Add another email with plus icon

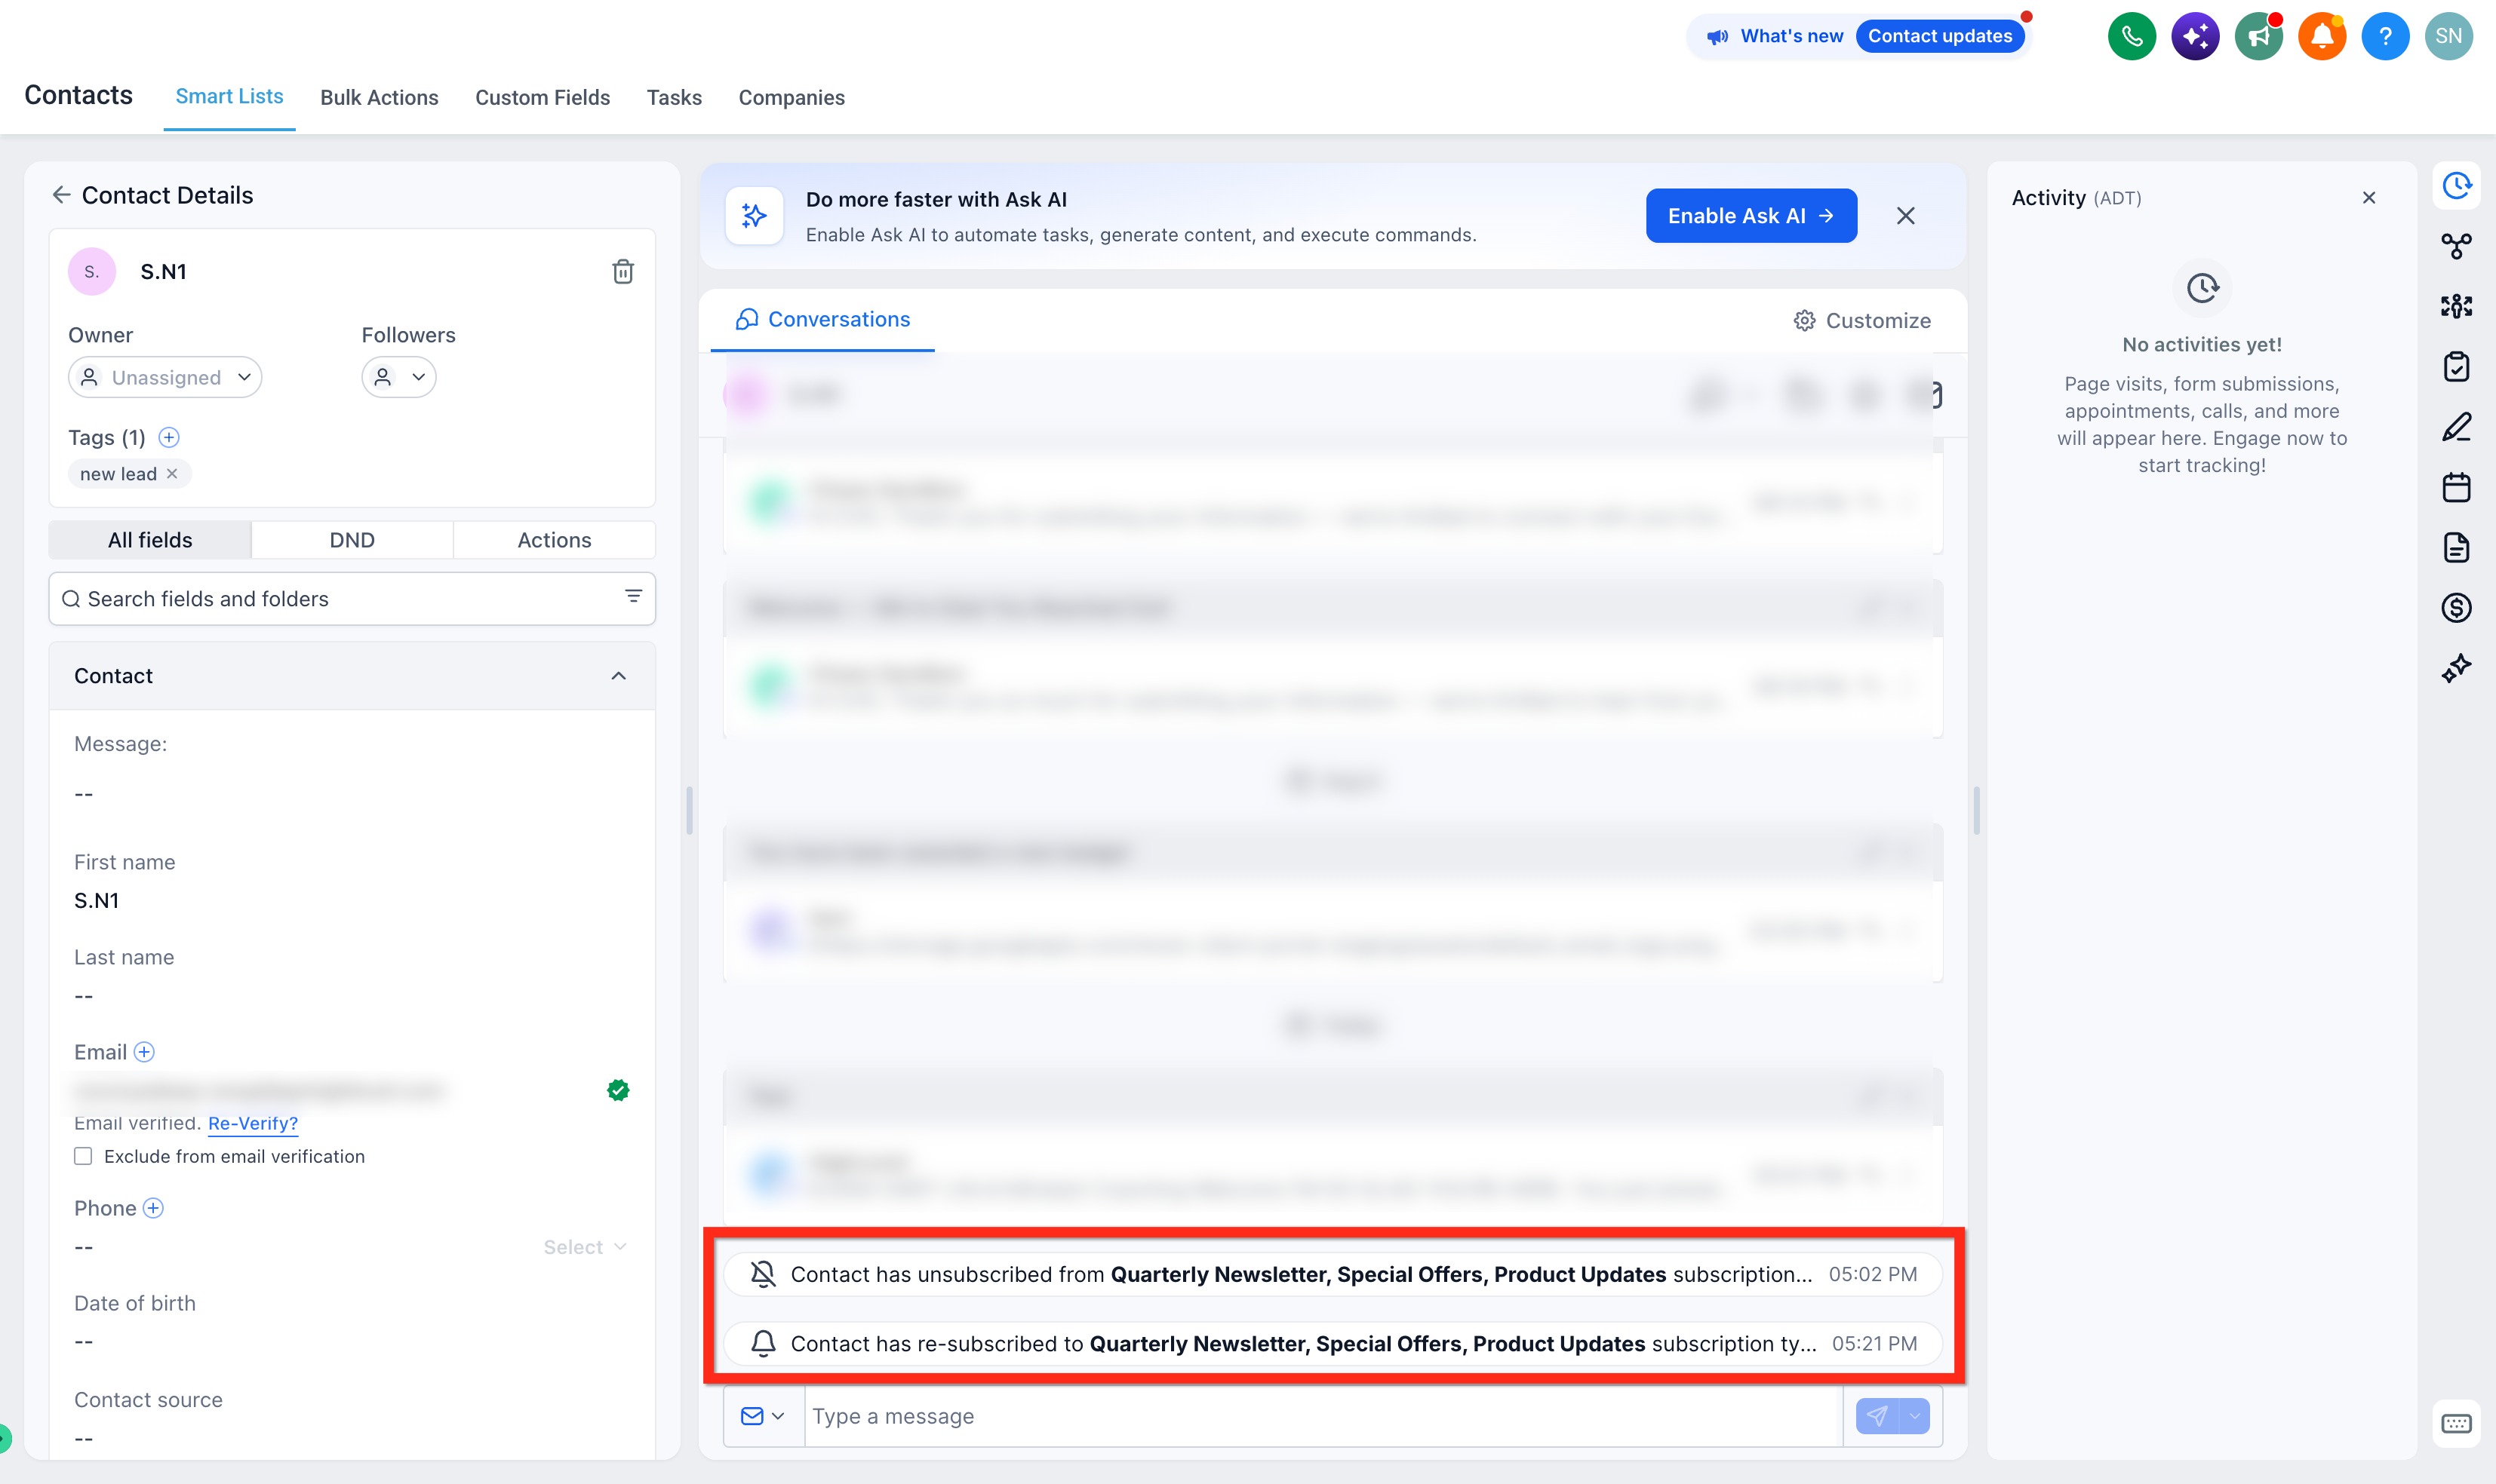pos(144,1052)
